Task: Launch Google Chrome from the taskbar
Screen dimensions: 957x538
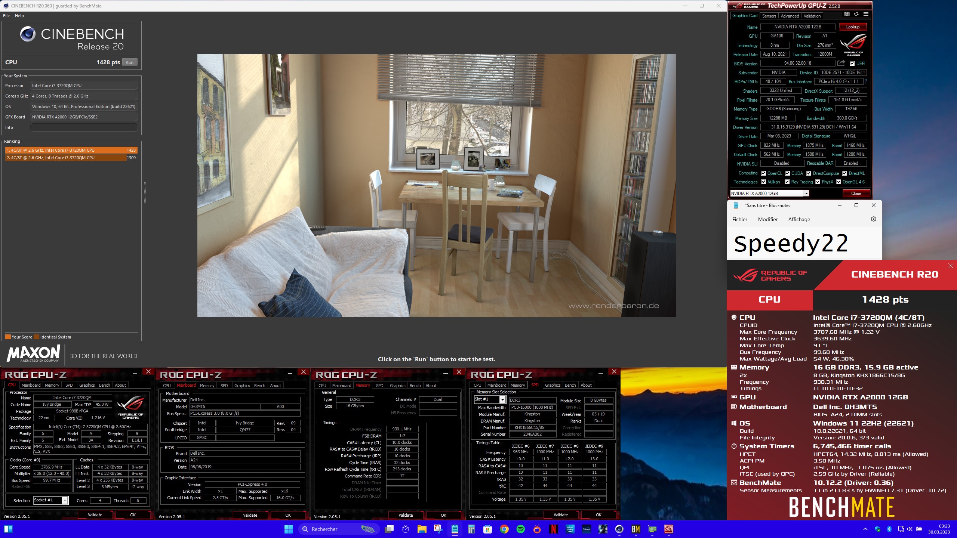Action: 504,529
